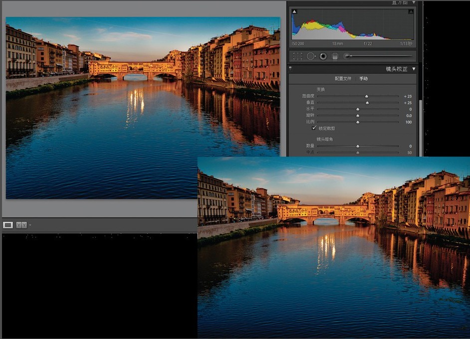This screenshot has width=470, height=339.
Task: Select the Crop Overlay tool
Action: pos(297,56)
